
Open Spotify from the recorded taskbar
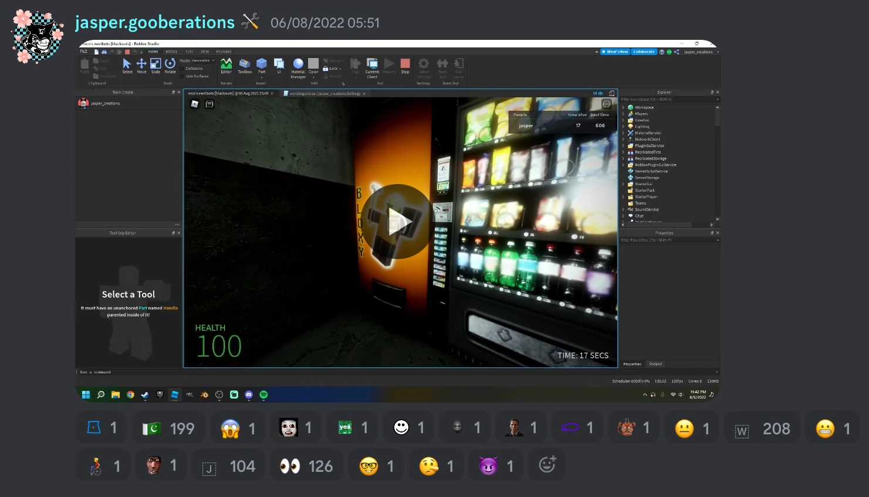[x=263, y=395]
